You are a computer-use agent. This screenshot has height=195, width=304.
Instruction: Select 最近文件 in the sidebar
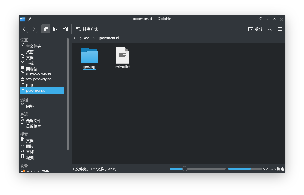tap(33, 120)
